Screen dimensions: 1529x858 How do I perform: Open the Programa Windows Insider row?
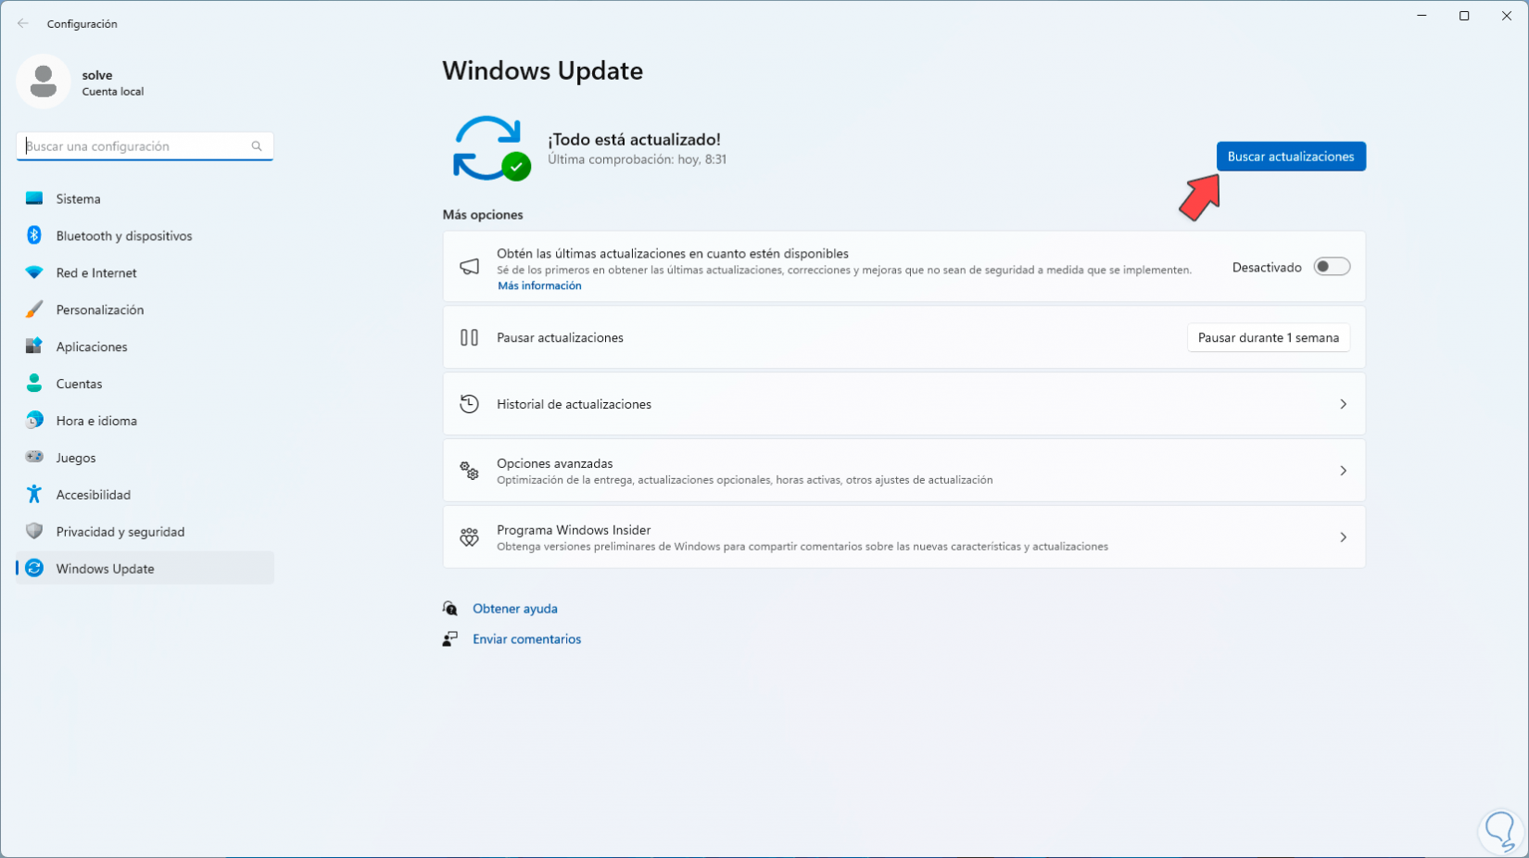(x=903, y=537)
